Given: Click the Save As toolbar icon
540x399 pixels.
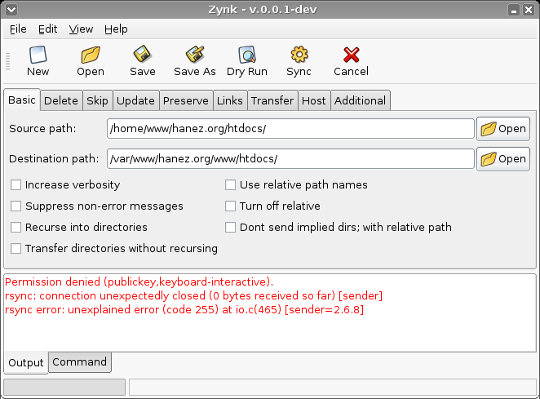Looking at the screenshot, I should click(195, 55).
